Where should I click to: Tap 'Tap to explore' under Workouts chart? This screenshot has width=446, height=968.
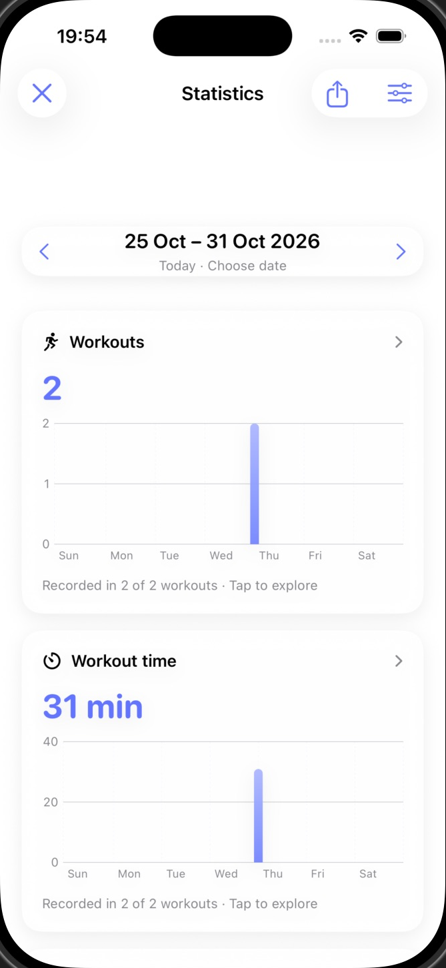(273, 586)
